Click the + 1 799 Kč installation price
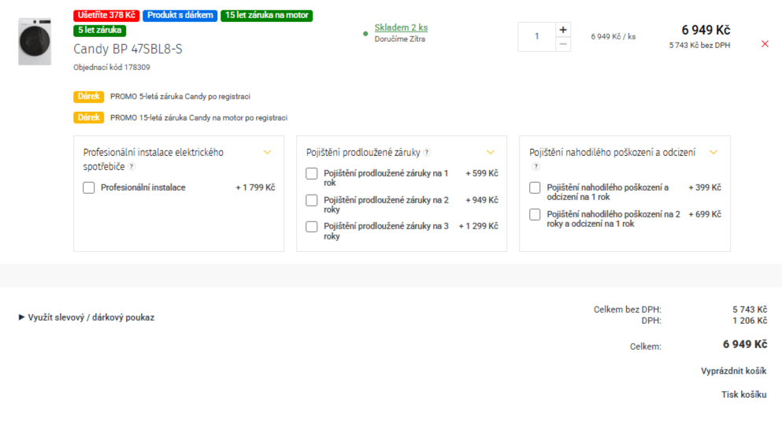 point(255,187)
